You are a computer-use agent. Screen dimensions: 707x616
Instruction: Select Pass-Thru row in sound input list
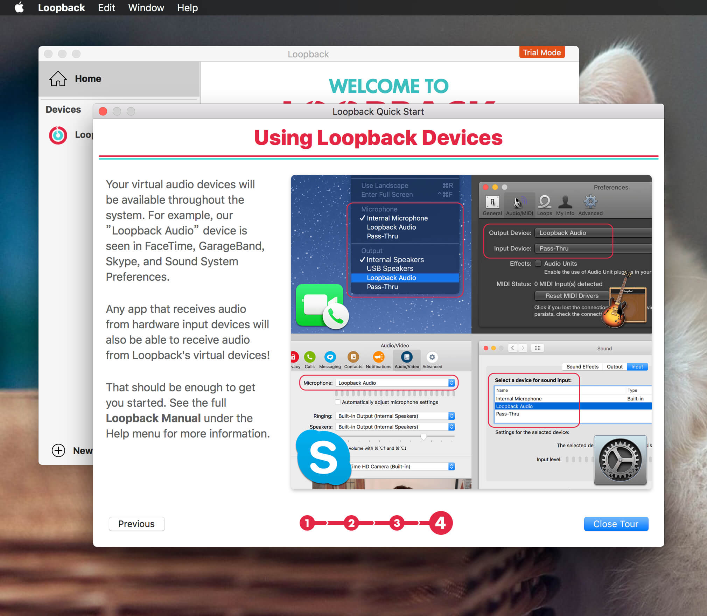(573, 414)
